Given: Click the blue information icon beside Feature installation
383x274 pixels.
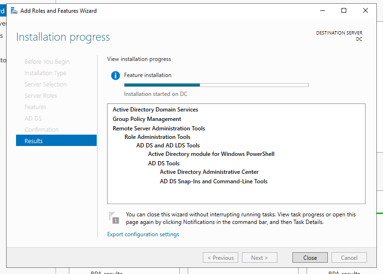Looking at the screenshot, I should (115, 75).
